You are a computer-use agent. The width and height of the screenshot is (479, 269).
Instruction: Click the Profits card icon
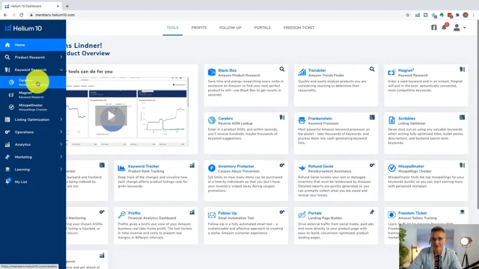pyautogui.click(x=121, y=215)
